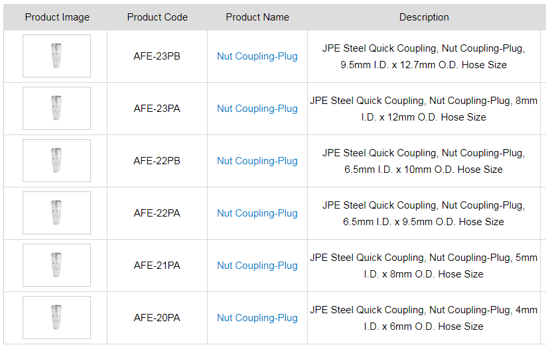
Task: Click the thumbnail in the AFE-21PA row
Action: (56, 266)
